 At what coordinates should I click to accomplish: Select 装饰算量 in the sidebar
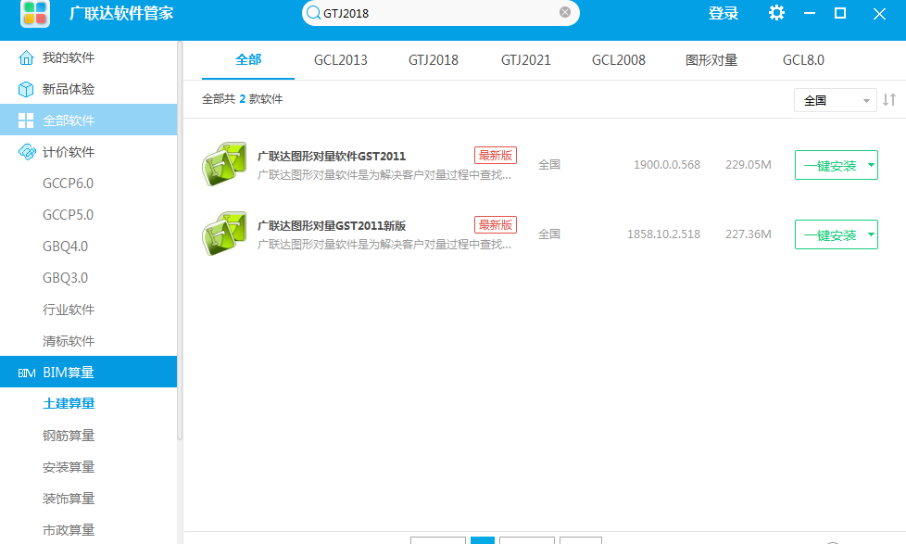(x=69, y=499)
